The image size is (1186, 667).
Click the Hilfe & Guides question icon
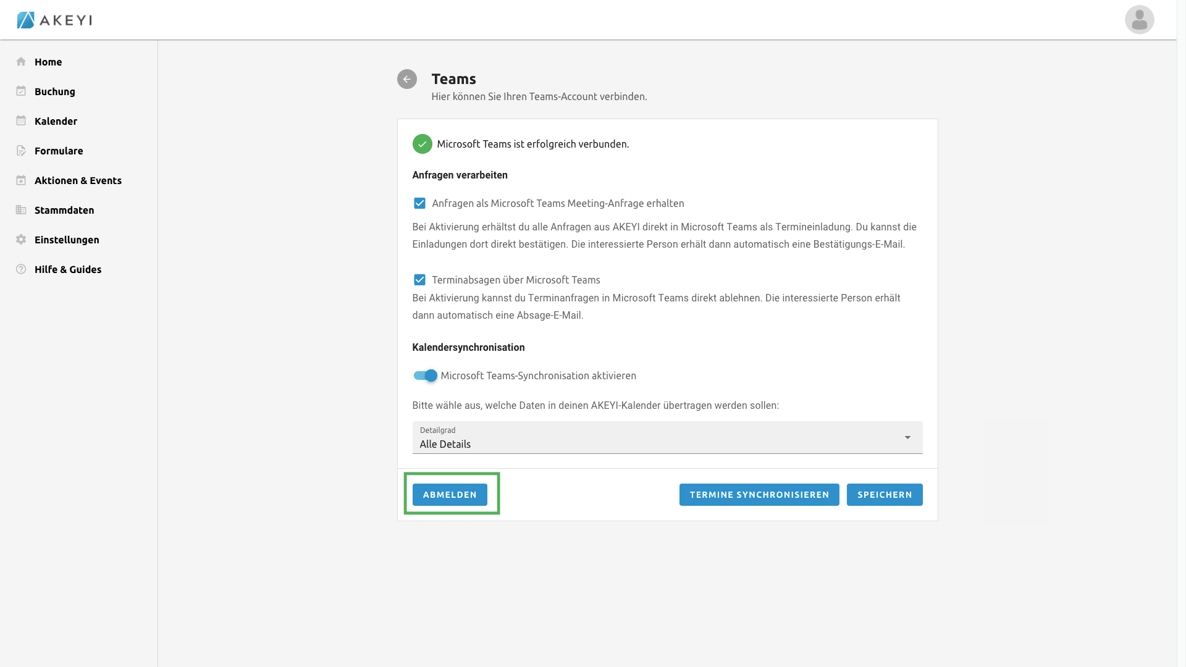pos(21,269)
